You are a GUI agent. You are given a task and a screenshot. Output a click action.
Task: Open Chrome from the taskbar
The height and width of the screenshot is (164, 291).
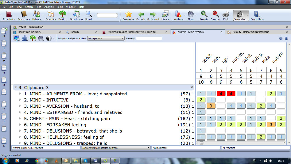[37, 161]
